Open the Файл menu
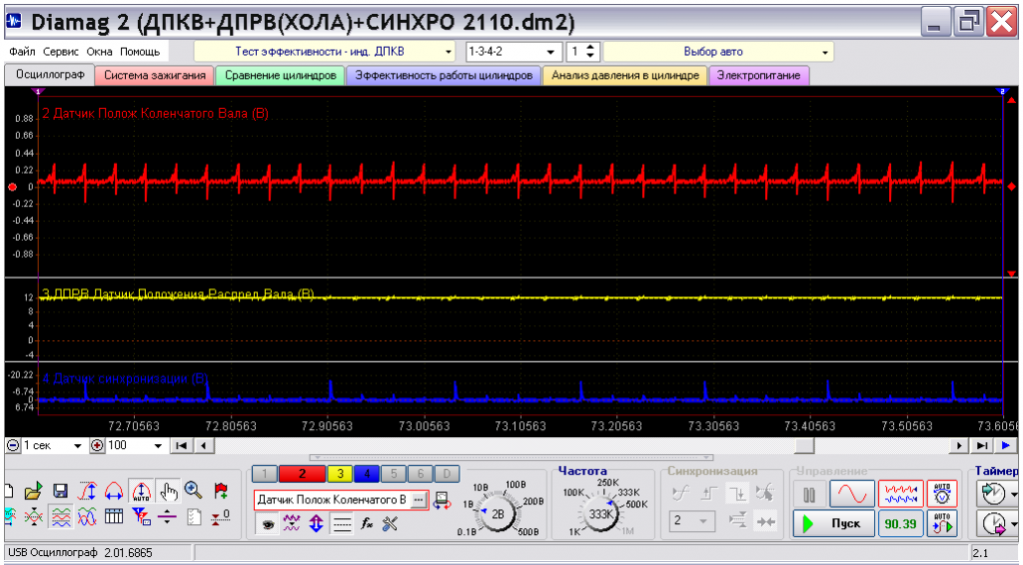This screenshot has width=1023, height=565. pos(22,52)
